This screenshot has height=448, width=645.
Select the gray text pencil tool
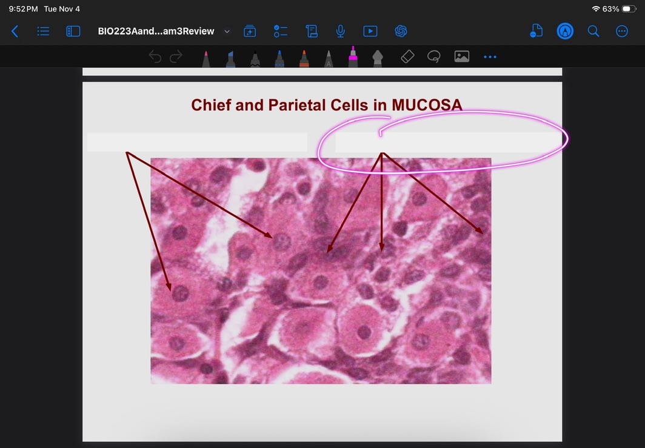(329, 58)
